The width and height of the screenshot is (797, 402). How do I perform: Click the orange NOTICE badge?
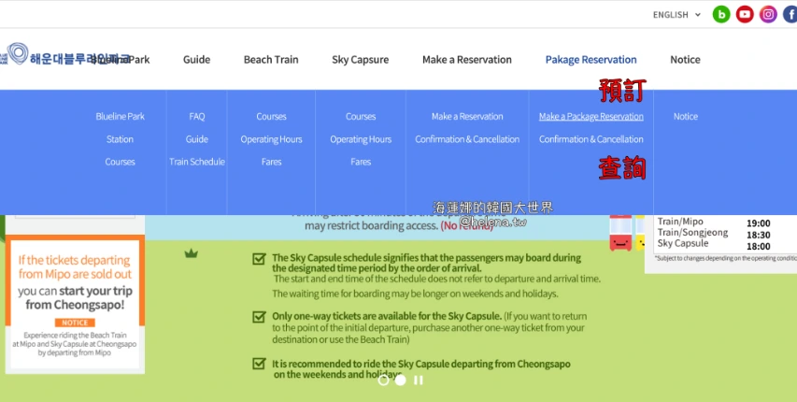pos(75,323)
